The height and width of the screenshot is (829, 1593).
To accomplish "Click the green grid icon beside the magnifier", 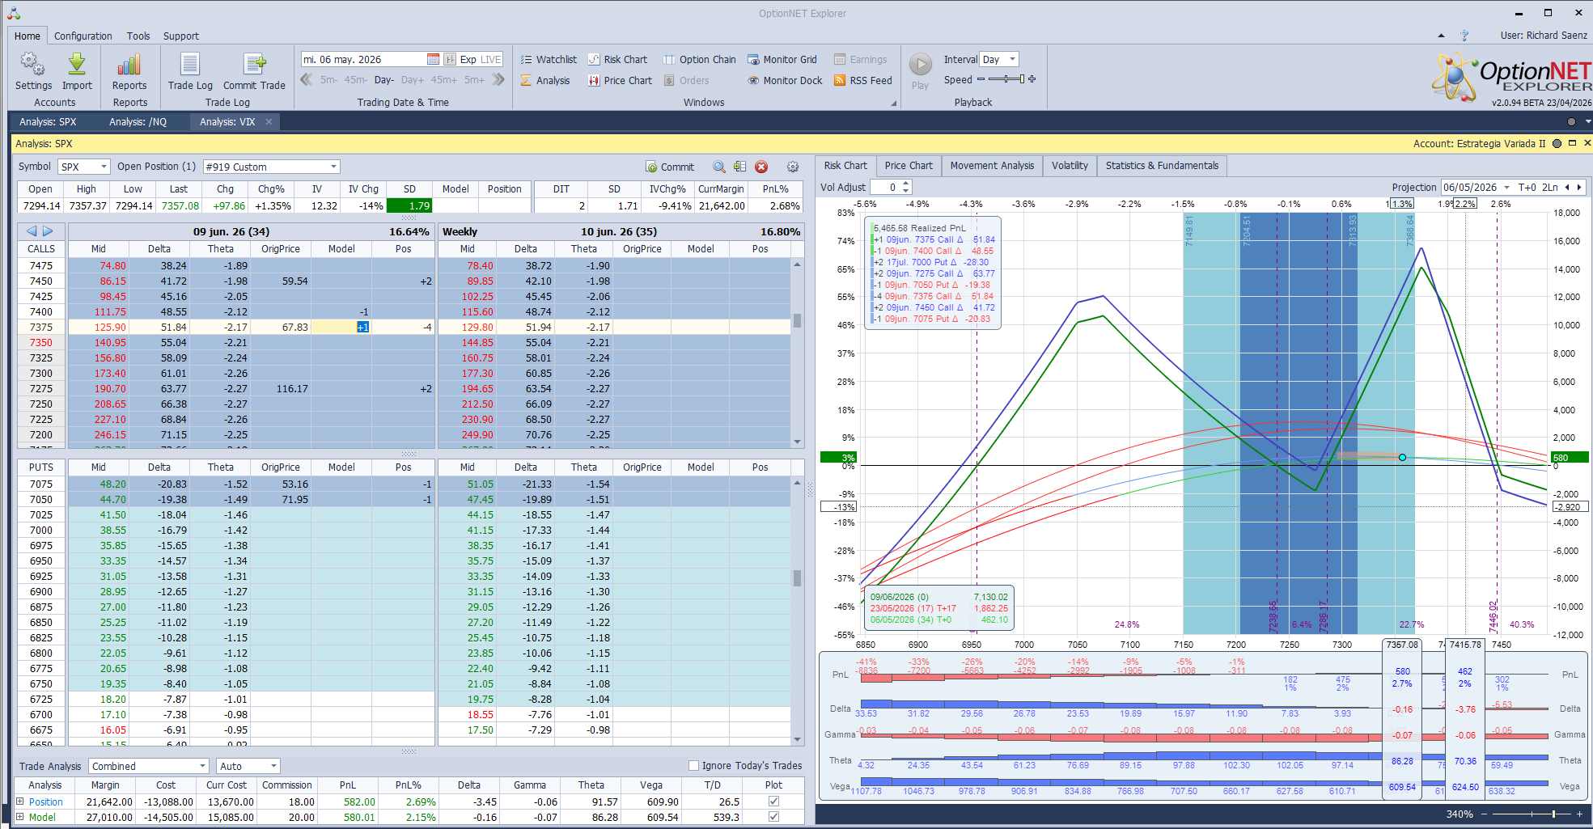I will click(x=739, y=167).
